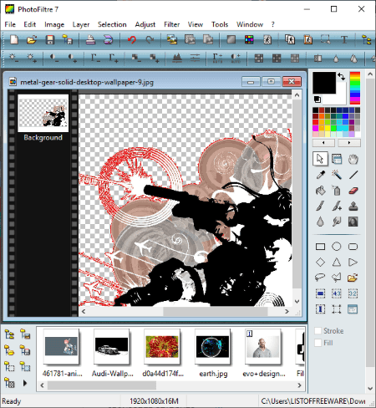Open the ? help menu
Image resolution: width=376 pixels, height=408 pixels.
tap(273, 24)
